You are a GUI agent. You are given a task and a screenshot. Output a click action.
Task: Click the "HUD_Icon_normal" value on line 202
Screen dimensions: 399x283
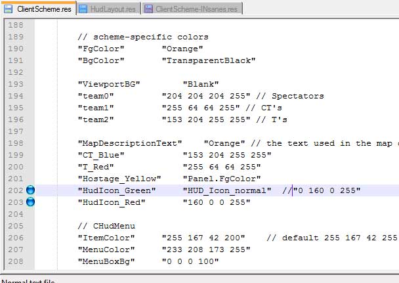pos(227,190)
